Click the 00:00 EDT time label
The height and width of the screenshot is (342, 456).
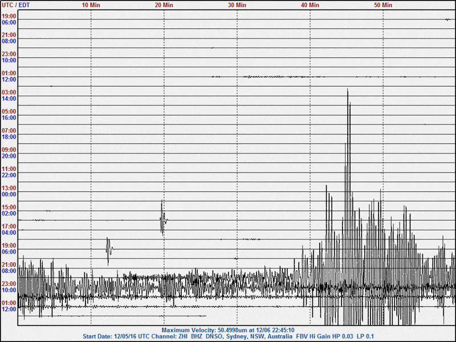tap(9, 194)
